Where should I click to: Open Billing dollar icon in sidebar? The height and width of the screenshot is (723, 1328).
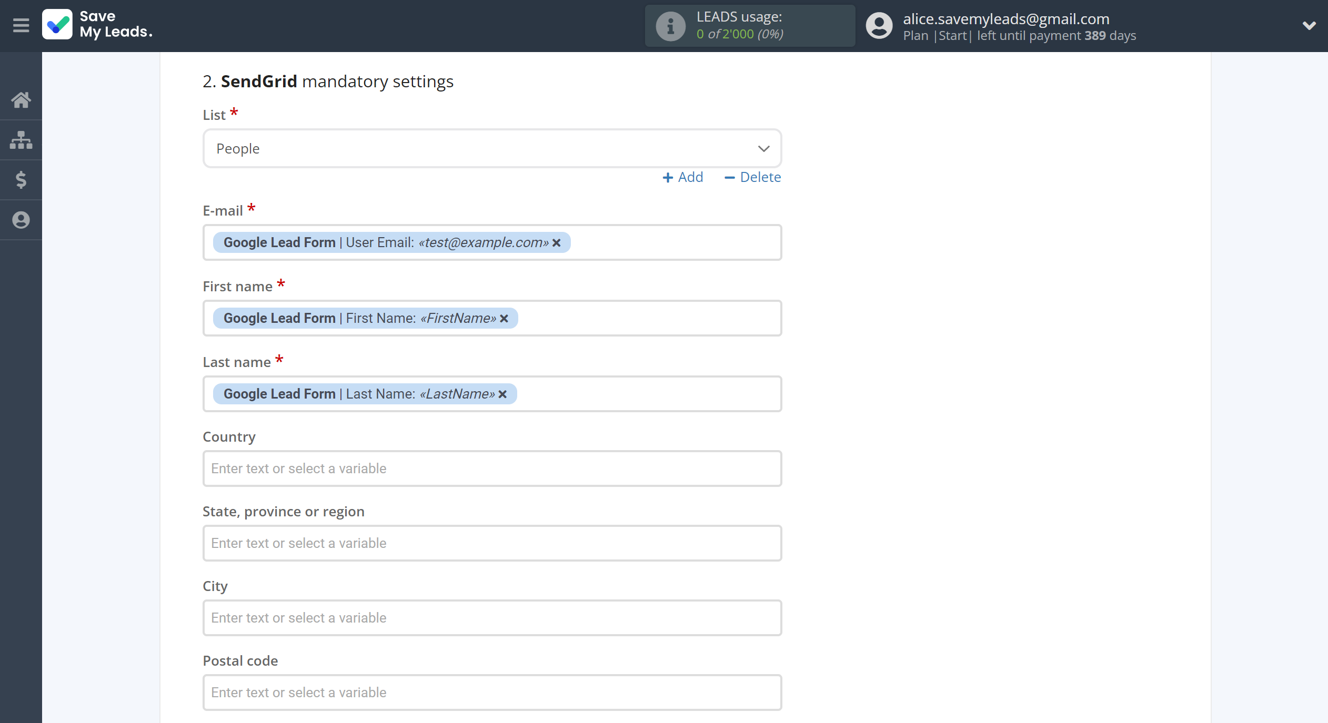coord(21,180)
